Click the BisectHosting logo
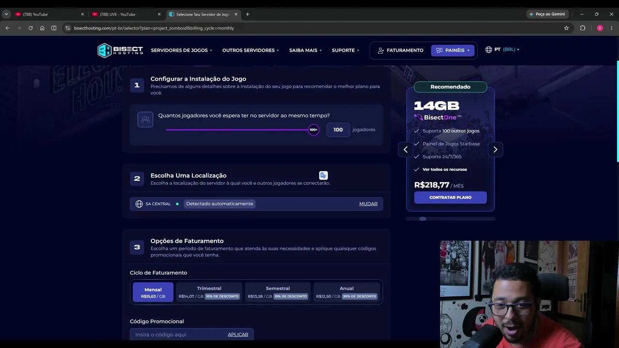The width and height of the screenshot is (619, 348). click(x=120, y=50)
